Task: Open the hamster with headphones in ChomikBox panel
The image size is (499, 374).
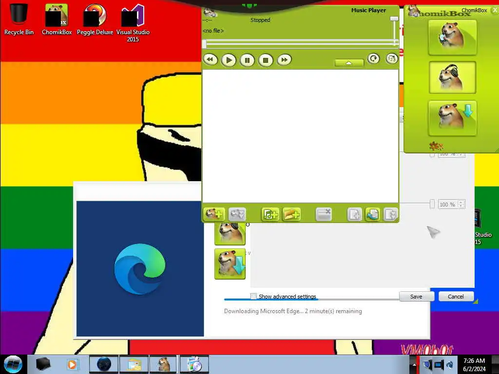Action: [x=452, y=77]
